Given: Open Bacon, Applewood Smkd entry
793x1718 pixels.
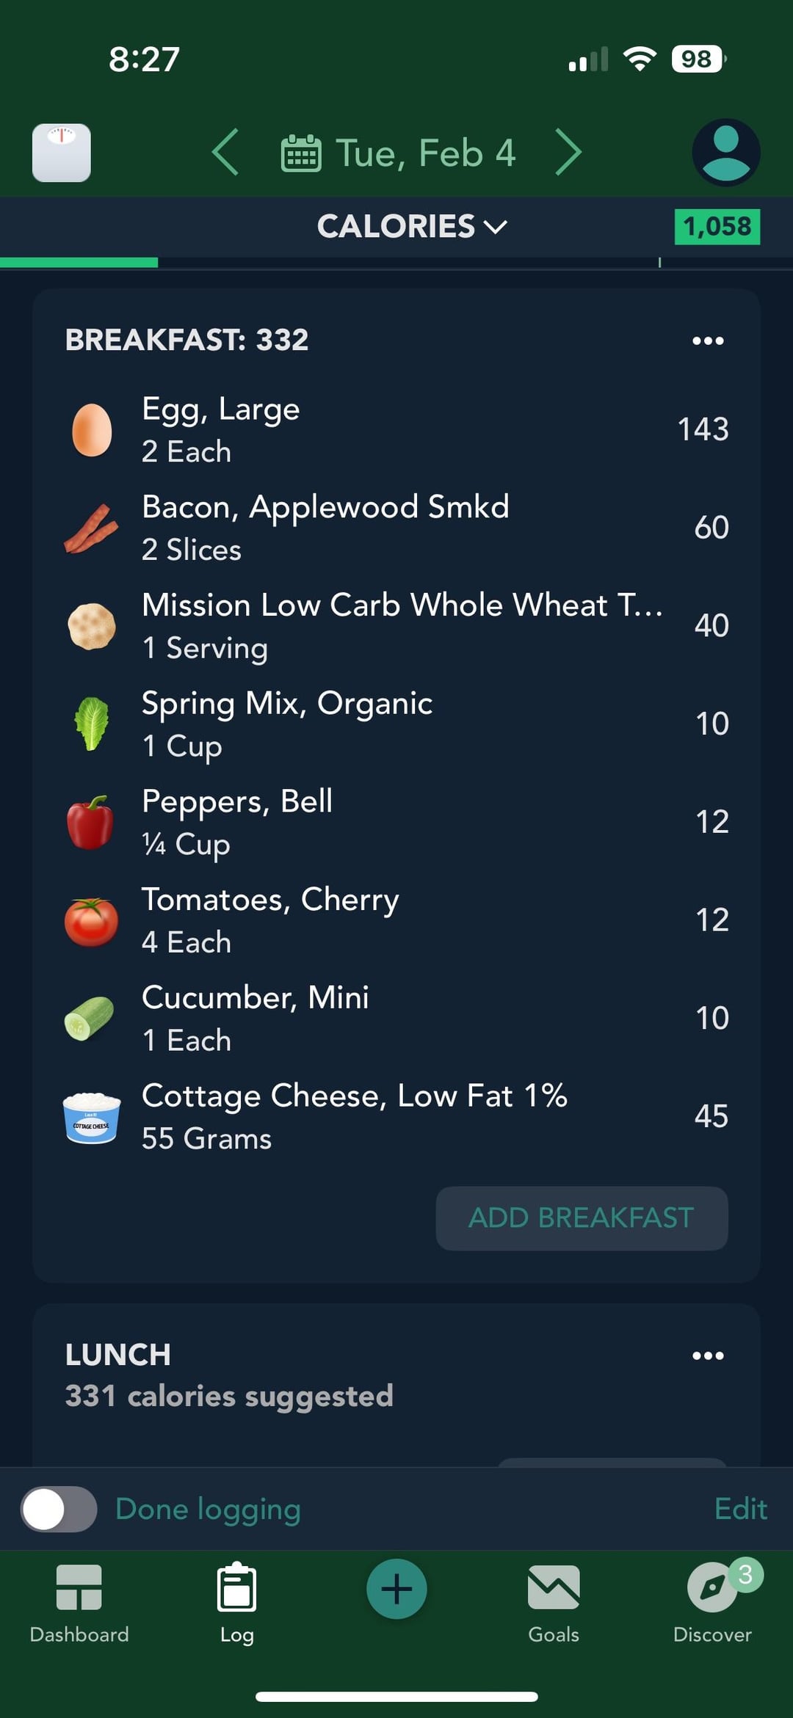Looking at the screenshot, I should [396, 528].
